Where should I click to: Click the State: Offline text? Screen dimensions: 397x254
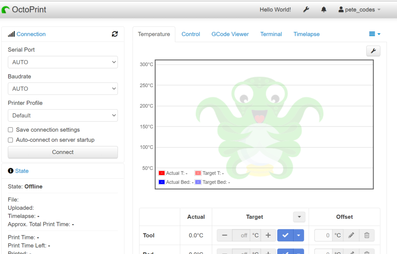[x=25, y=187]
